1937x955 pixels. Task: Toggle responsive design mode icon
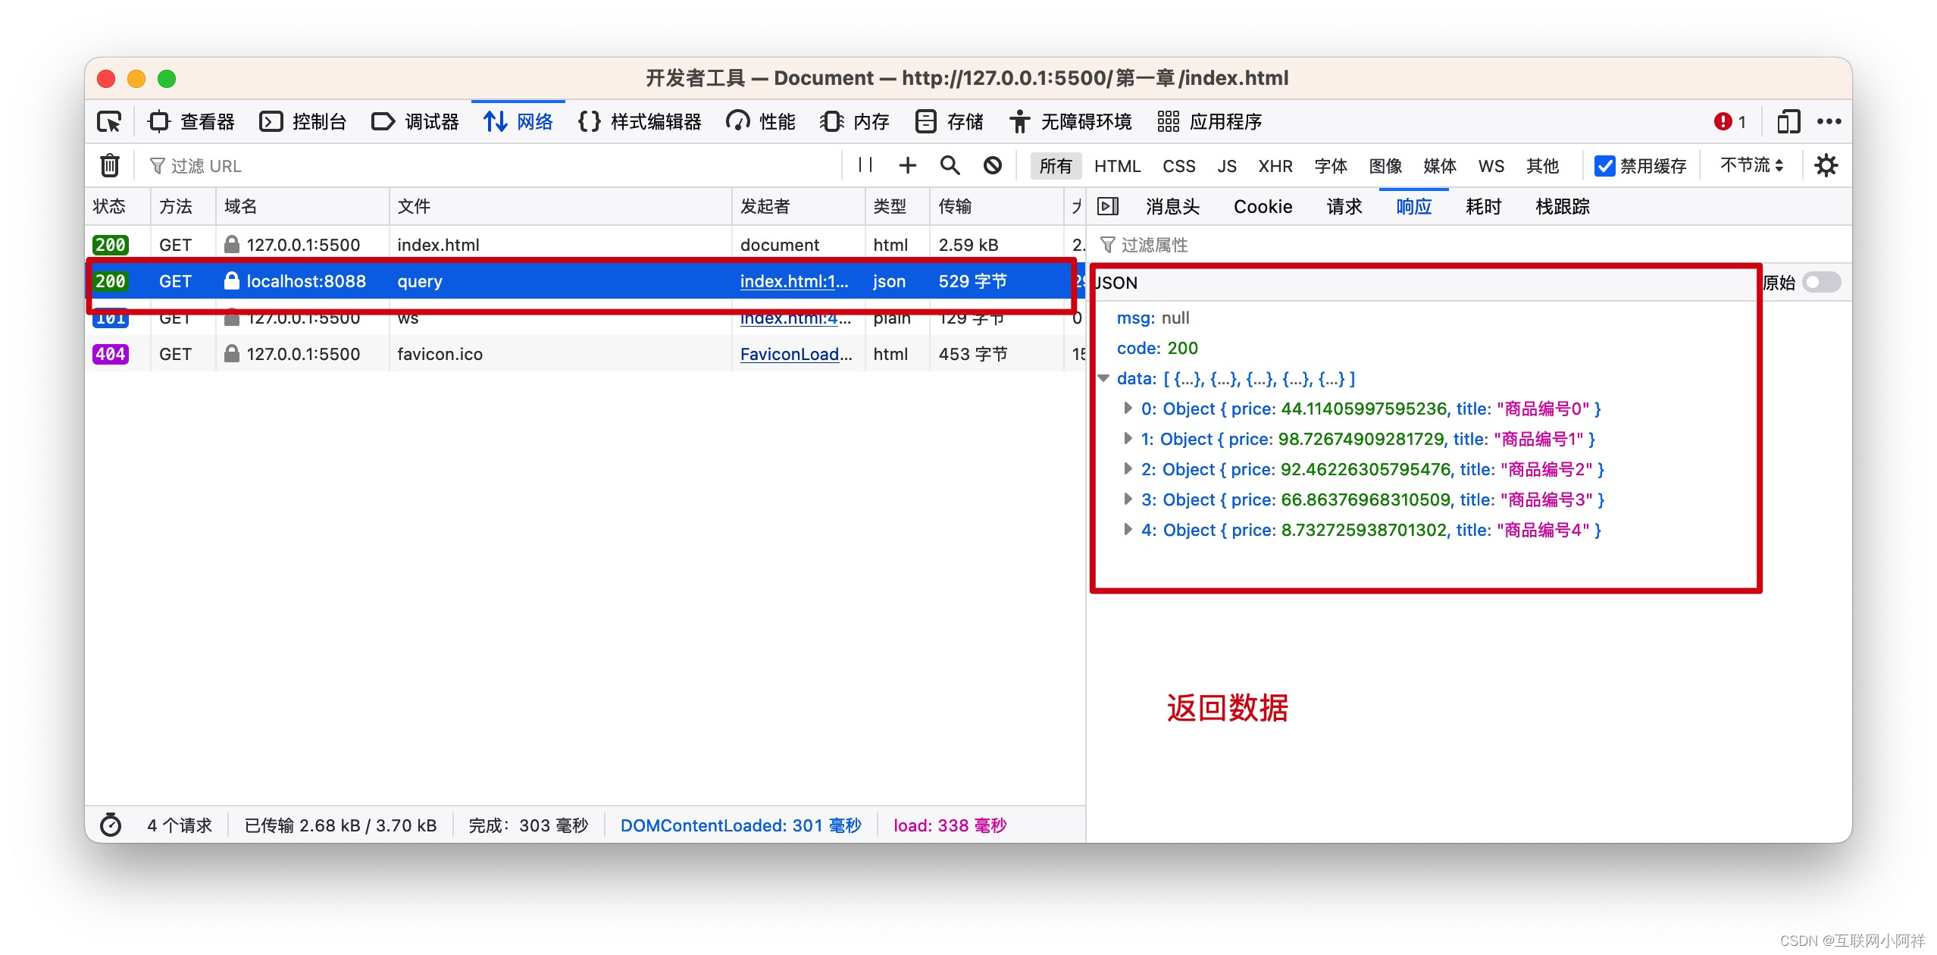(x=1788, y=121)
